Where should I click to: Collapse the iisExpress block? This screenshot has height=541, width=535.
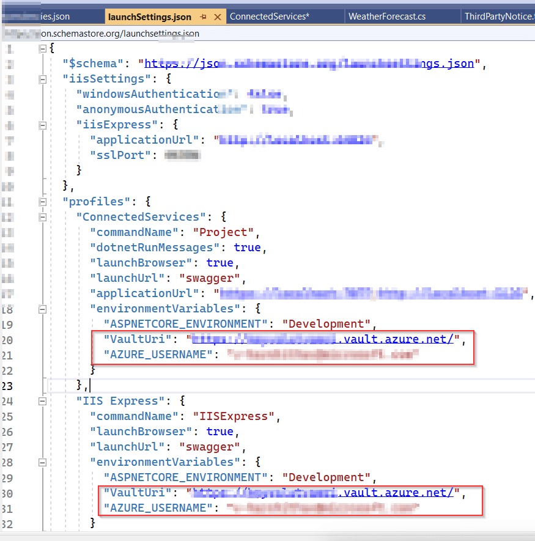[42, 124]
